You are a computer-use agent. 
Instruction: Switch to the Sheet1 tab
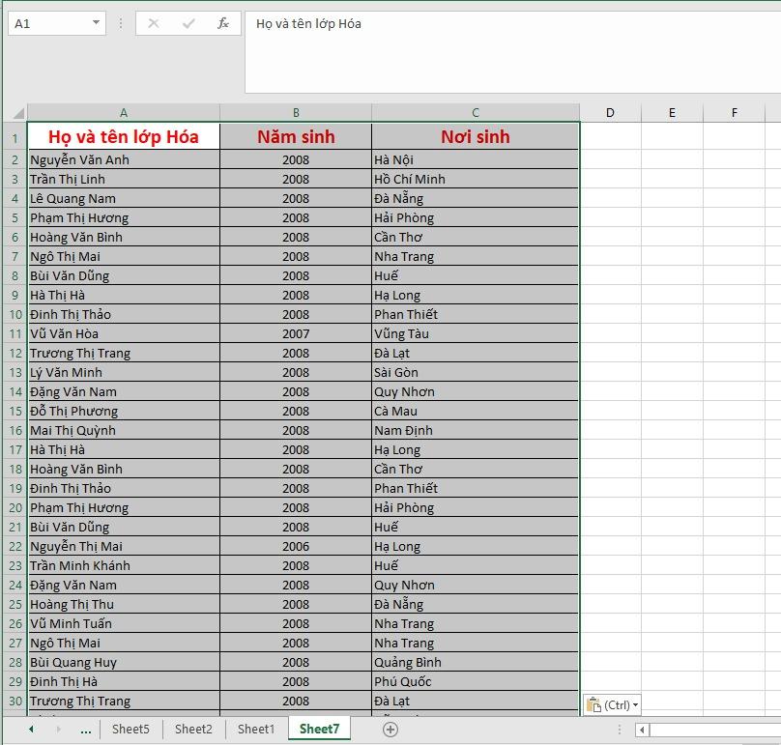(x=255, y=730)
